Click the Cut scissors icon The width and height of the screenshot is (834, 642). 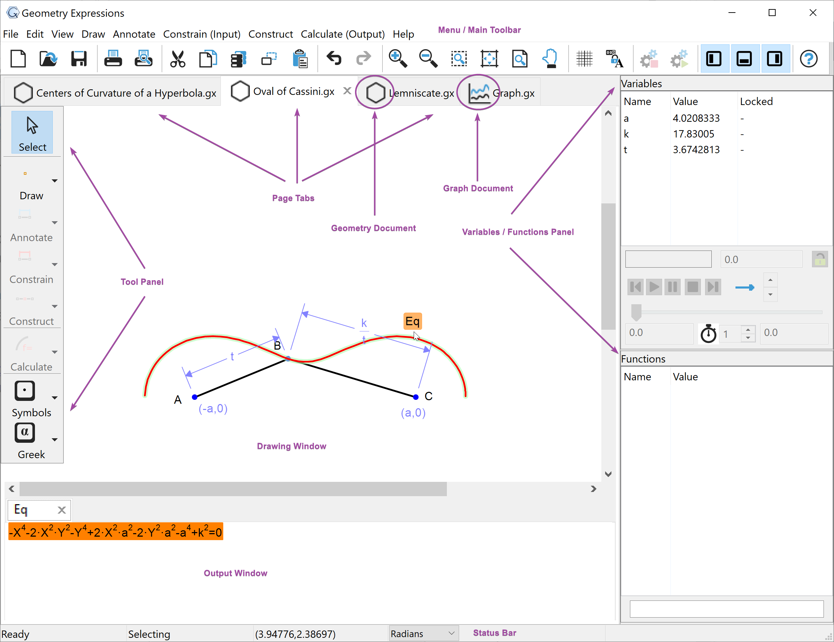pos(177,59)
